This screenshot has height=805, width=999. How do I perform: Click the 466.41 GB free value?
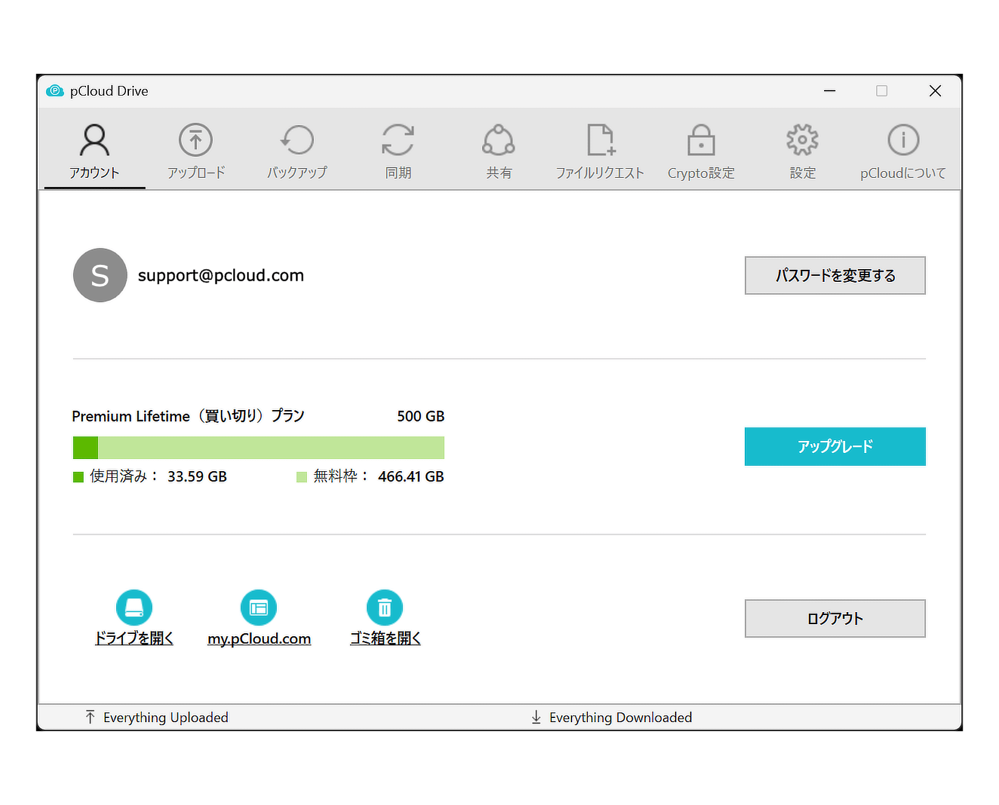click(x=411, y=477)
